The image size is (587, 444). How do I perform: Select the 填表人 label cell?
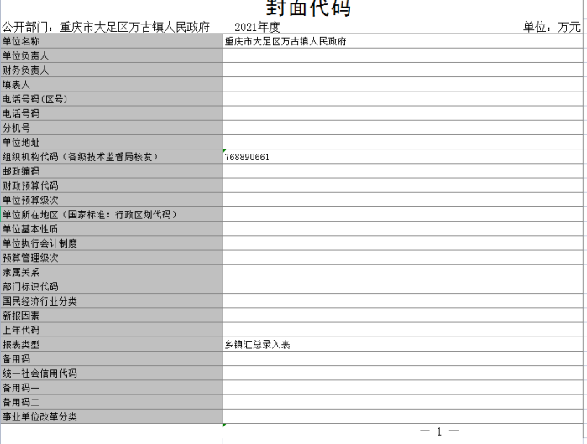coord(112,85)
